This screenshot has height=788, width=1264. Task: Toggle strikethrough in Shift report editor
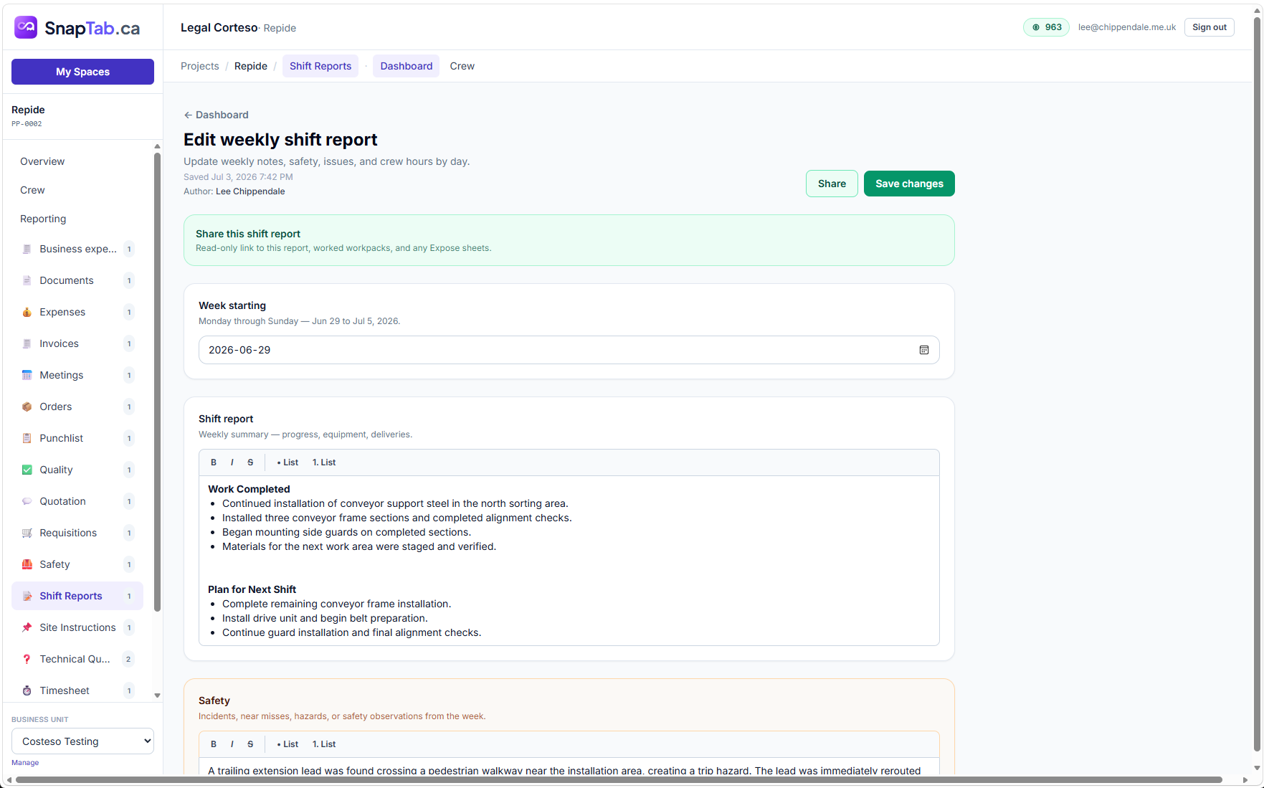[x=250, y=462]
